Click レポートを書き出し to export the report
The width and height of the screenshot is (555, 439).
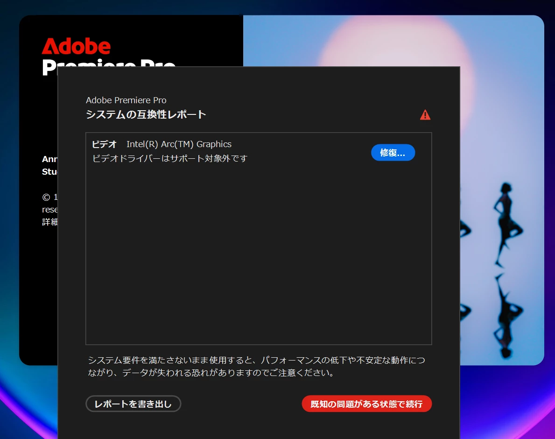pos(133,404)
